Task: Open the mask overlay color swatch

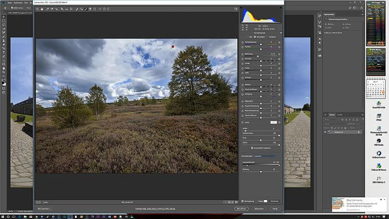Action: 266,201
